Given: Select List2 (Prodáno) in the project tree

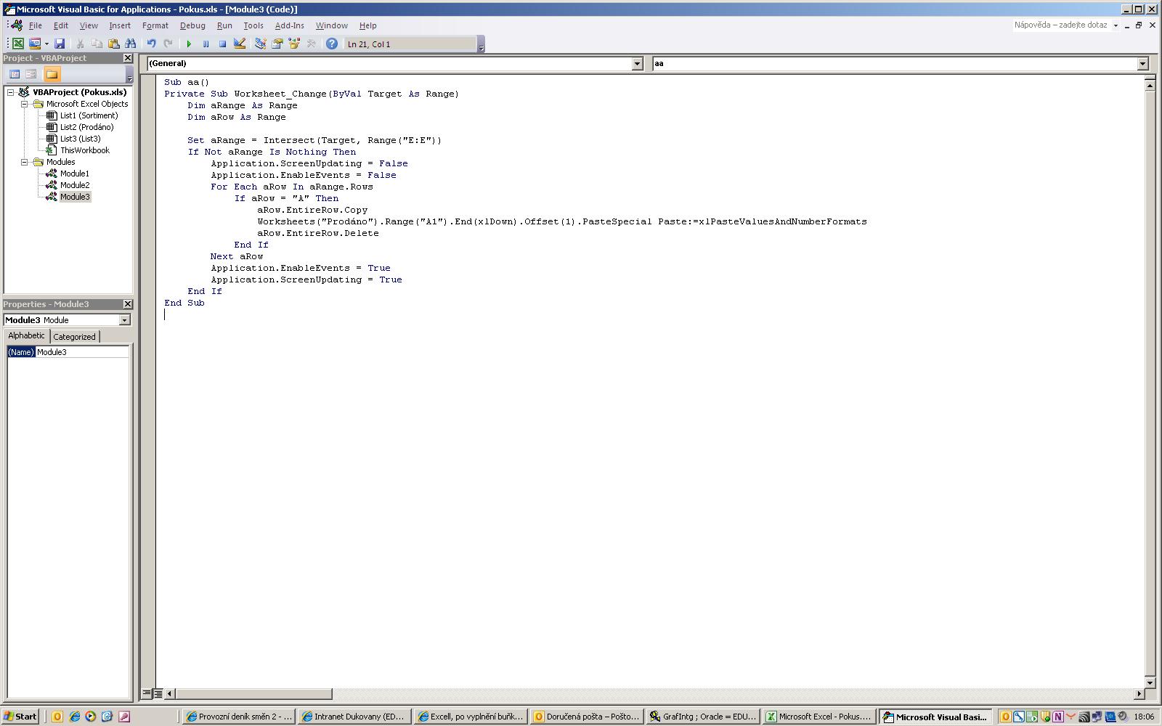Looking at the screenshot, I should [86, 127].
